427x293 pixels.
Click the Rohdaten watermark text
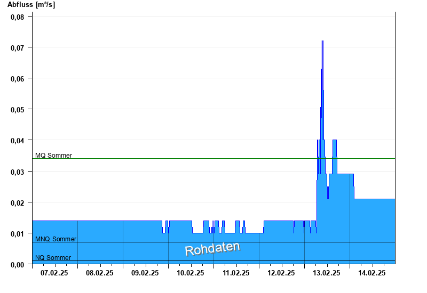coord(212,249)
